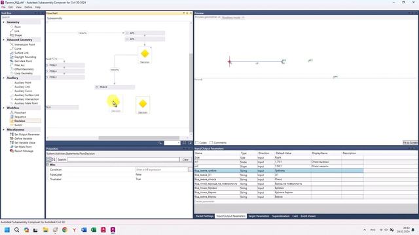This screenshot has height=235, width=419.
Task: Collapse the Miscellaneous group
Action: [x=3, y=129]
